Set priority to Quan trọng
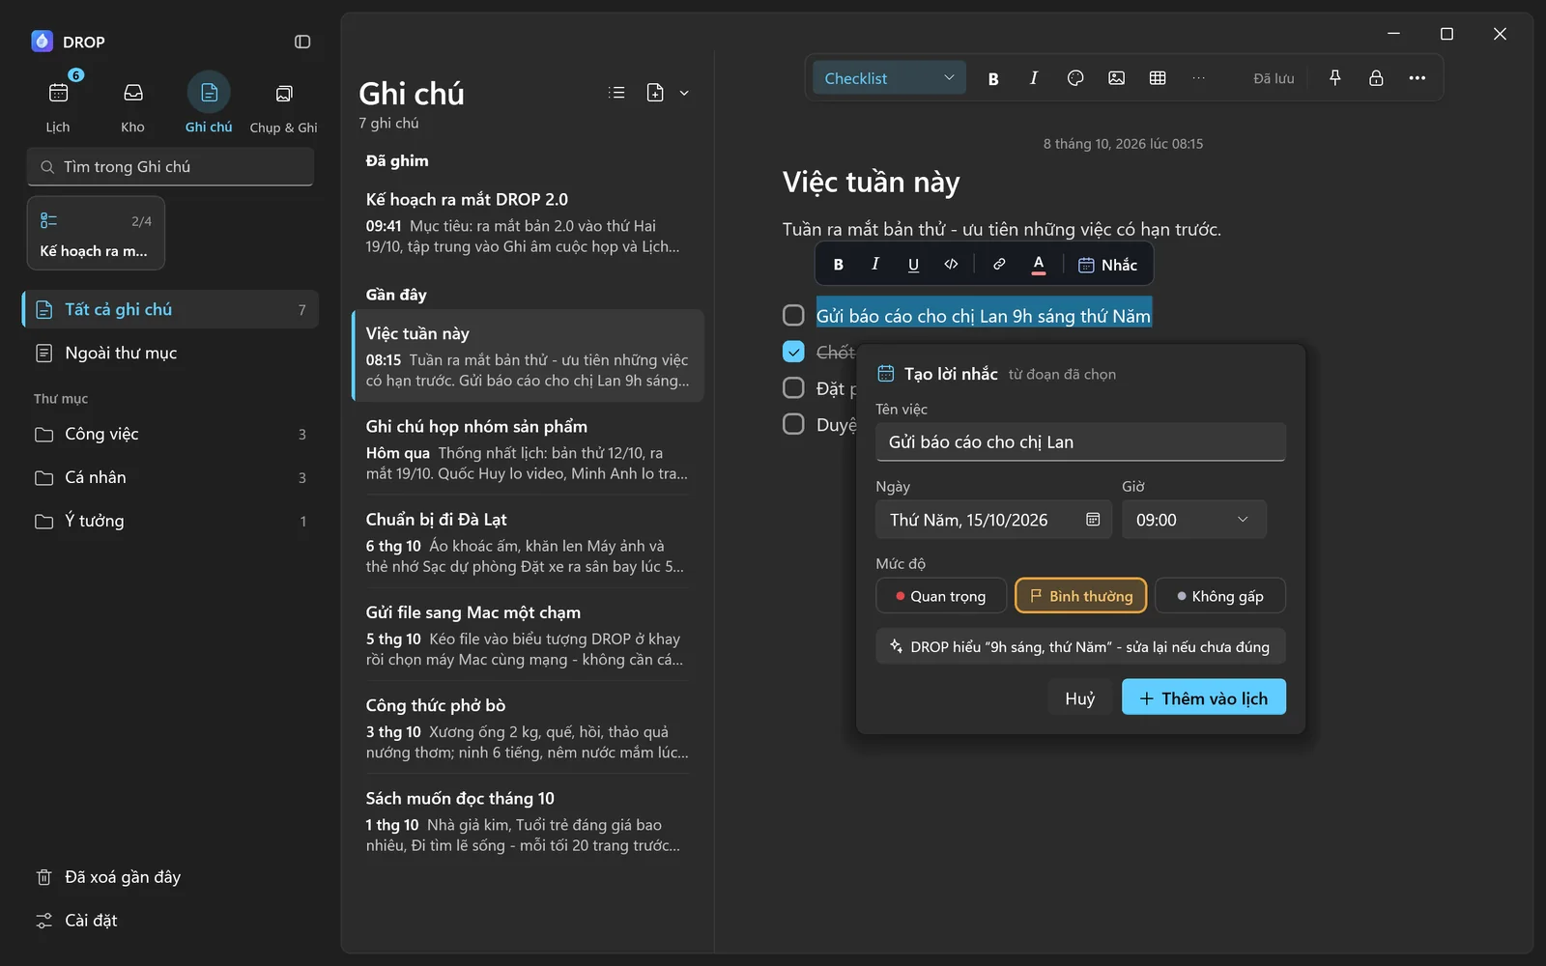Viewport: 1546px width, 966px height. click(x=941, y=596)
